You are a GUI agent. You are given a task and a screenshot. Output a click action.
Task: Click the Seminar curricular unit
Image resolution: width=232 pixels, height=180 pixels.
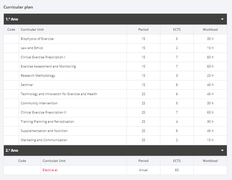point(27,85)
